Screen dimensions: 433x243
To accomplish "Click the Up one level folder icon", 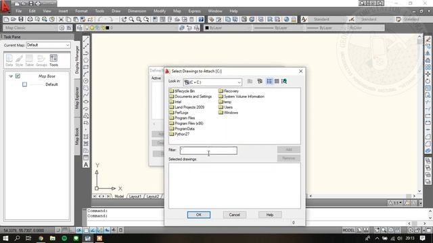I will 250,81.
